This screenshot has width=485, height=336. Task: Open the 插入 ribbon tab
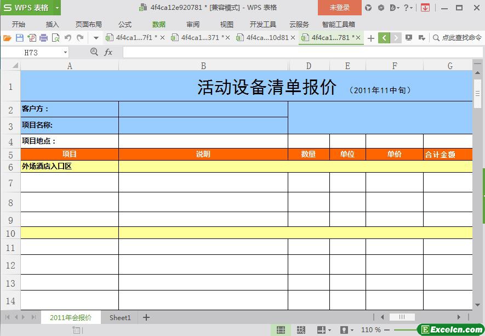(x=53, y=24)
